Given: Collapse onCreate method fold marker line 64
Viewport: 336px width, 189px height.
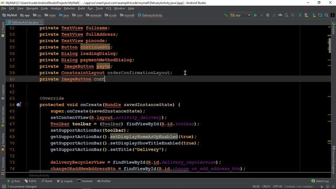Looking at the screenshot, I should [x=27, y=104].
